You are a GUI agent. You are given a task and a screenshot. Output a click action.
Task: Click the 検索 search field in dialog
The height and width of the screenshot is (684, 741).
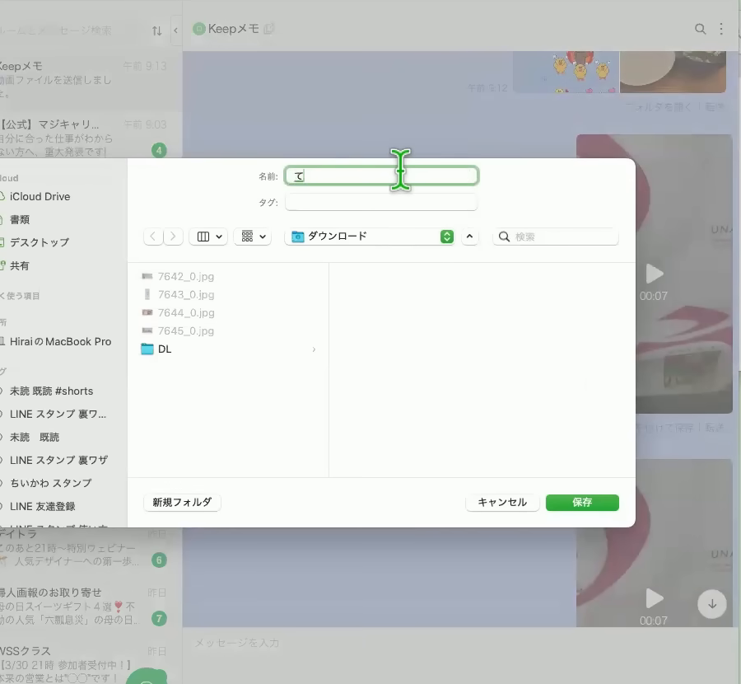tap(556, 237)
